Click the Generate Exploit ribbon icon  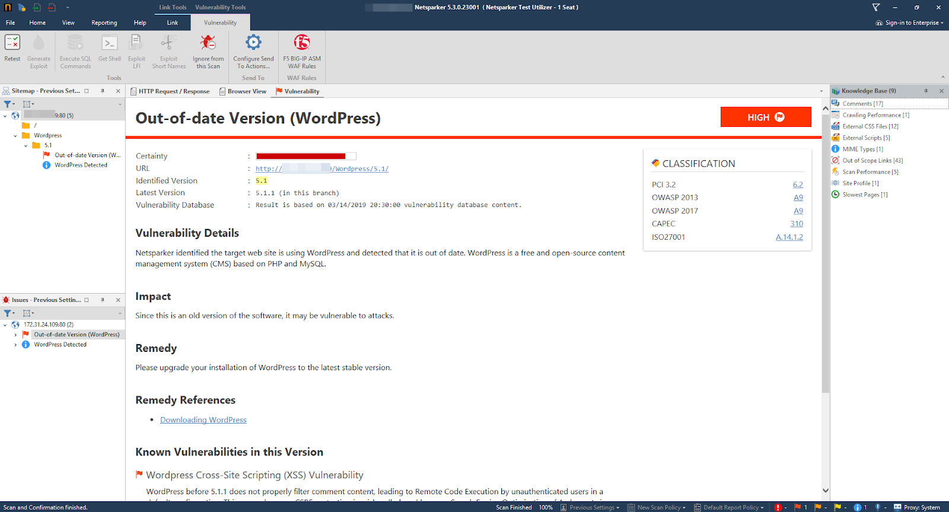tap(39, 43)
